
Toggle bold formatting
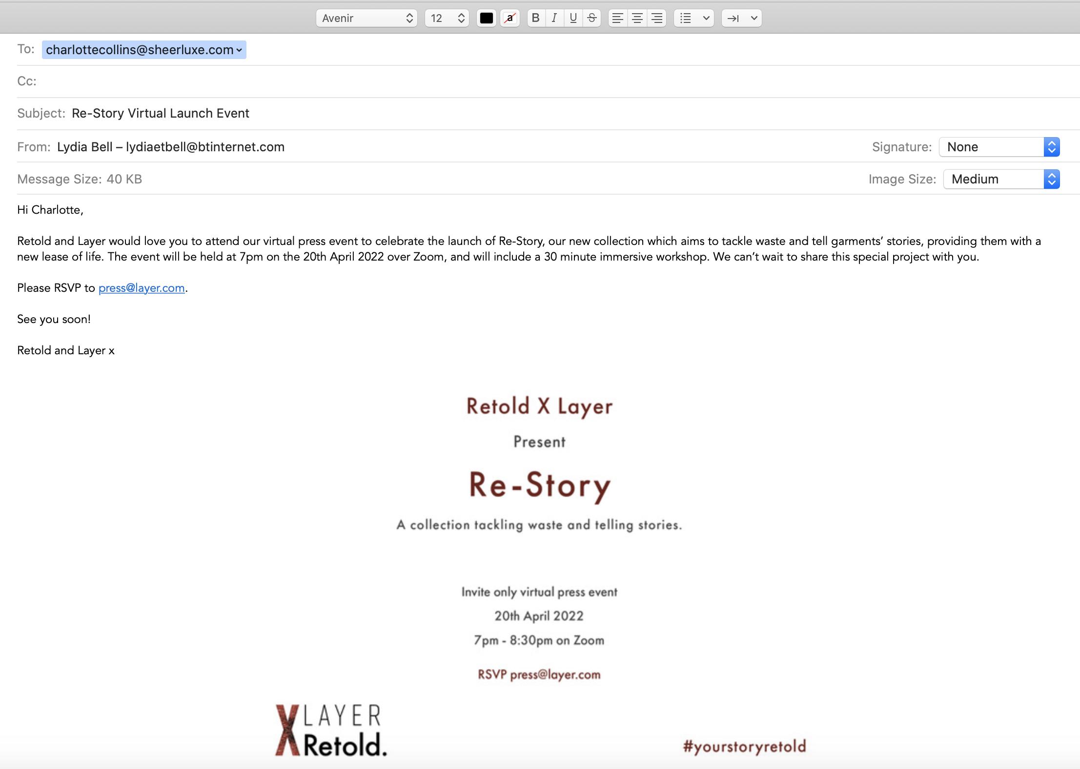[x=535, y=18]
